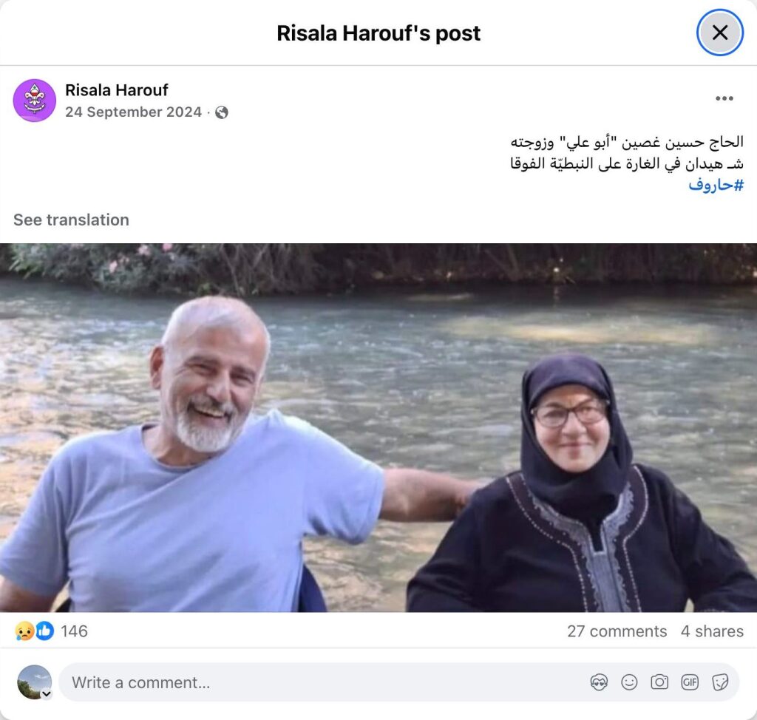View the 4 shares list
Viewport: 757px width, 720px height.
(712, 631)
